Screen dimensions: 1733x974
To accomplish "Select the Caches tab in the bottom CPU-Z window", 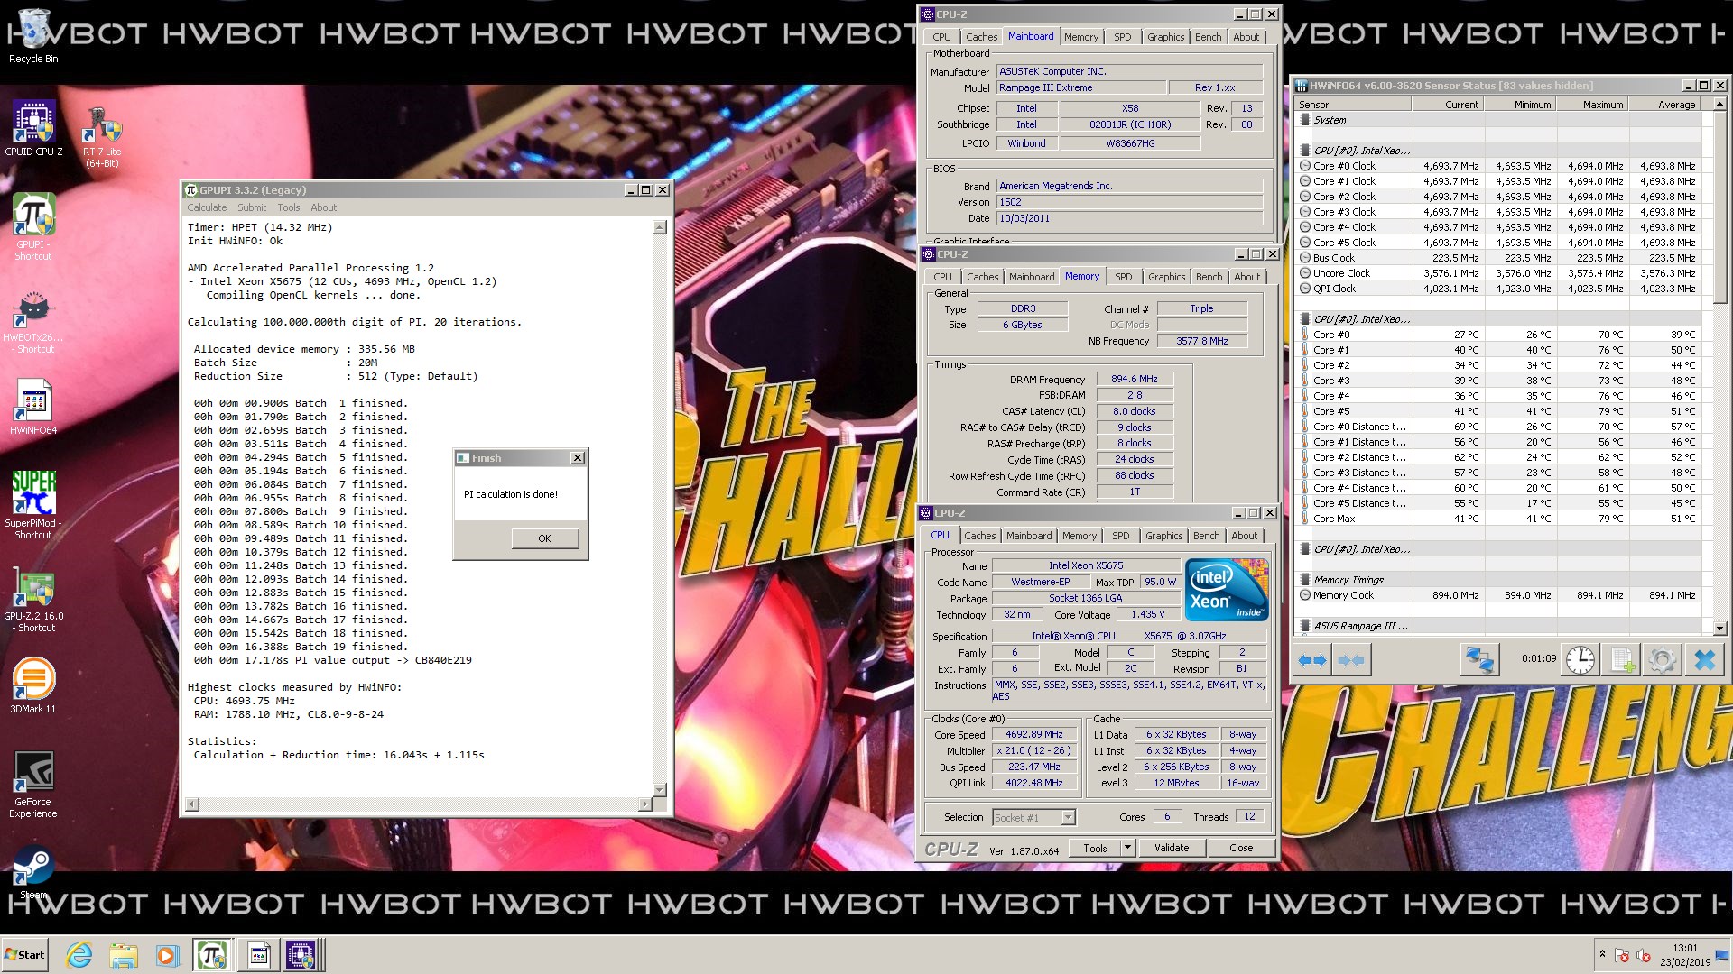I will tap(979, 536).
